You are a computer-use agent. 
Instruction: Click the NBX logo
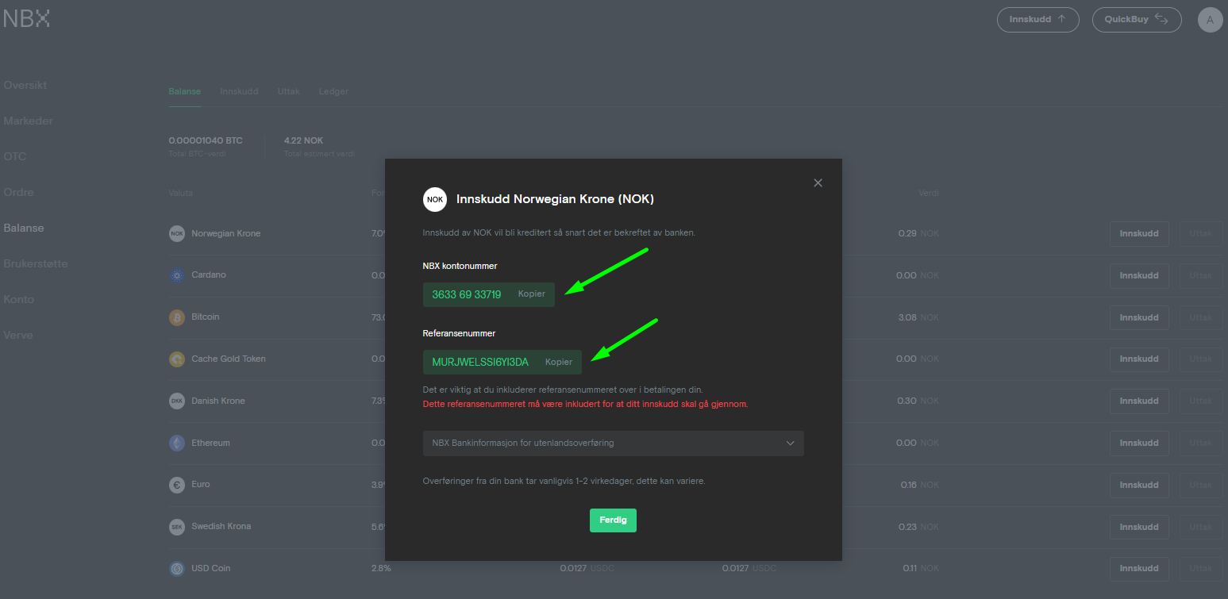point(26,19)
